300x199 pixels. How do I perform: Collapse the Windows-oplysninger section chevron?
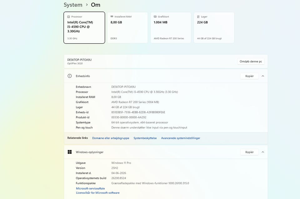tap(263, 152)
